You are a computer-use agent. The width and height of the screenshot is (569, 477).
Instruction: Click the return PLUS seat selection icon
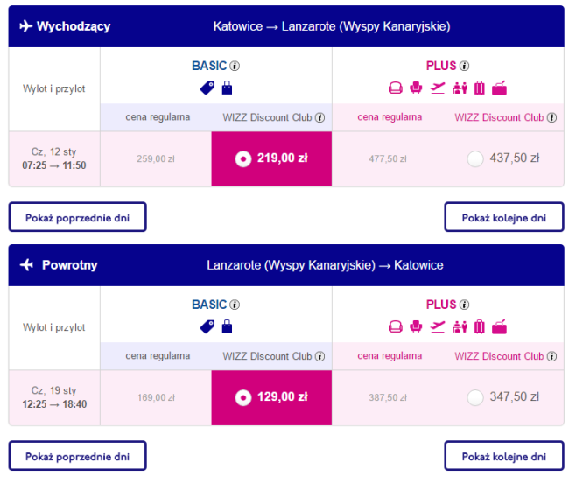[416, 326]
